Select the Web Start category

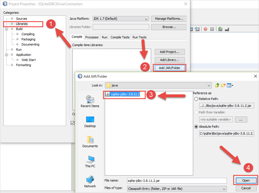point(29,60)
